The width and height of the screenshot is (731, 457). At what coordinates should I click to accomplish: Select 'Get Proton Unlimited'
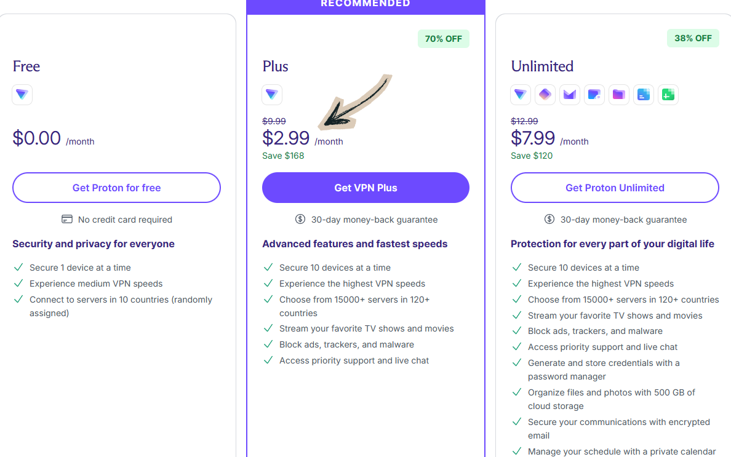tap(615, 188)
